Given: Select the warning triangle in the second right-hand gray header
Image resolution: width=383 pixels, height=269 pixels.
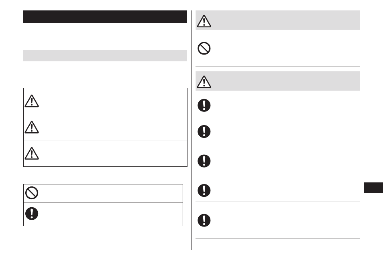Looking at the screenshot, I should (204, 82).
